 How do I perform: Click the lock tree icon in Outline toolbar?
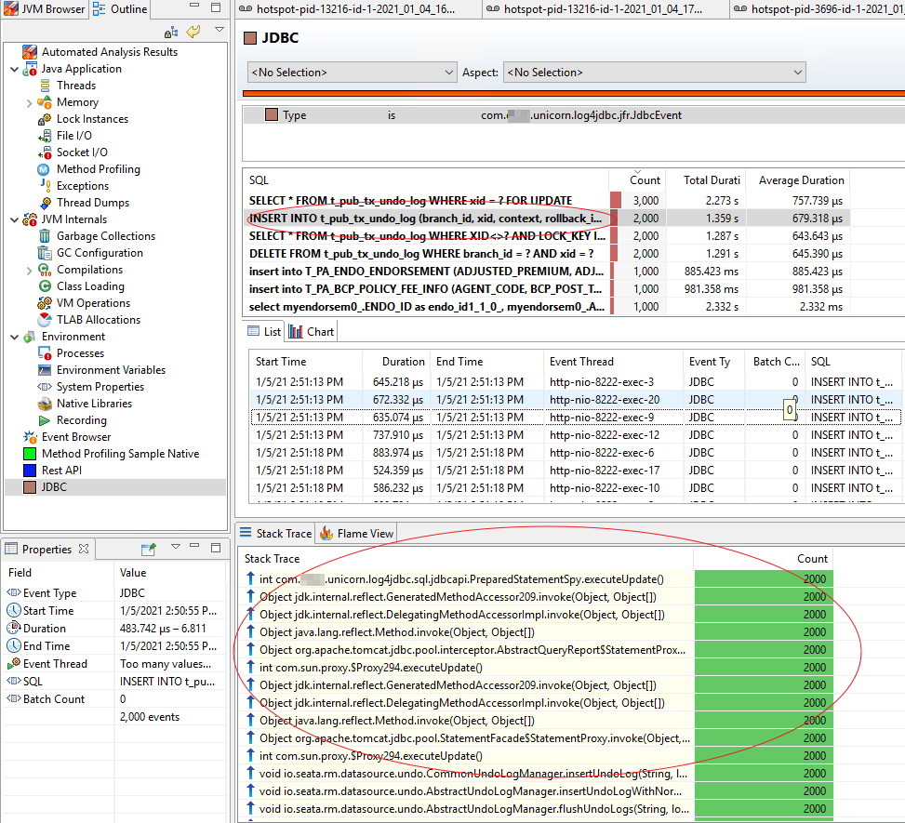pyautogui.click(x=171, y=33)
